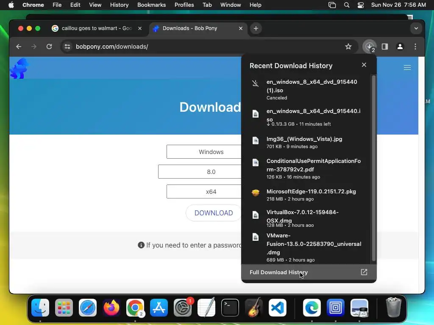434x325 pixels.
Task: Click file icon for VMware-Fusion dmg
Action: tap(256, 237)
